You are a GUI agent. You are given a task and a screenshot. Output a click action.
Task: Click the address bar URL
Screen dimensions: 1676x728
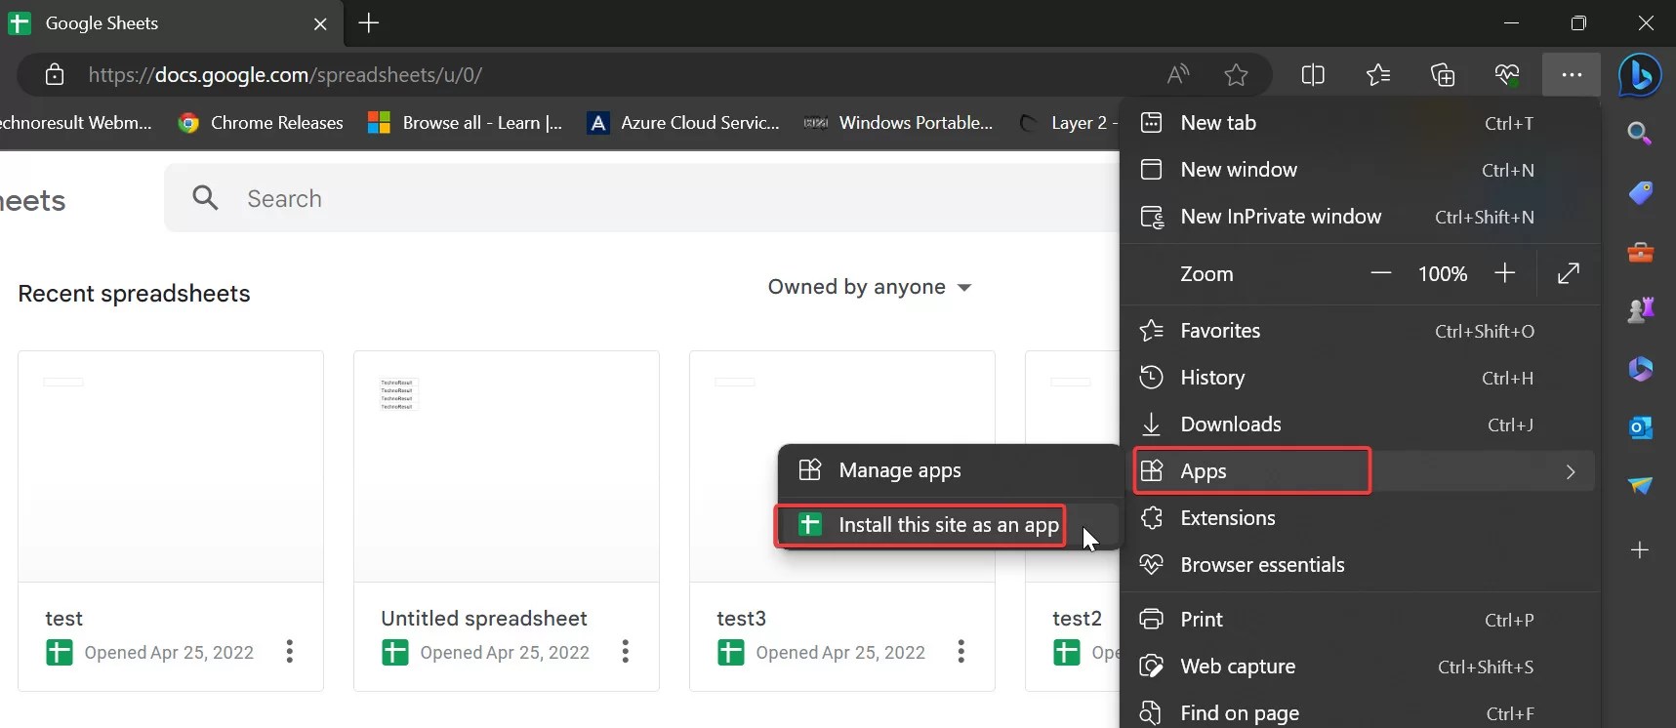tap(285, 74)
